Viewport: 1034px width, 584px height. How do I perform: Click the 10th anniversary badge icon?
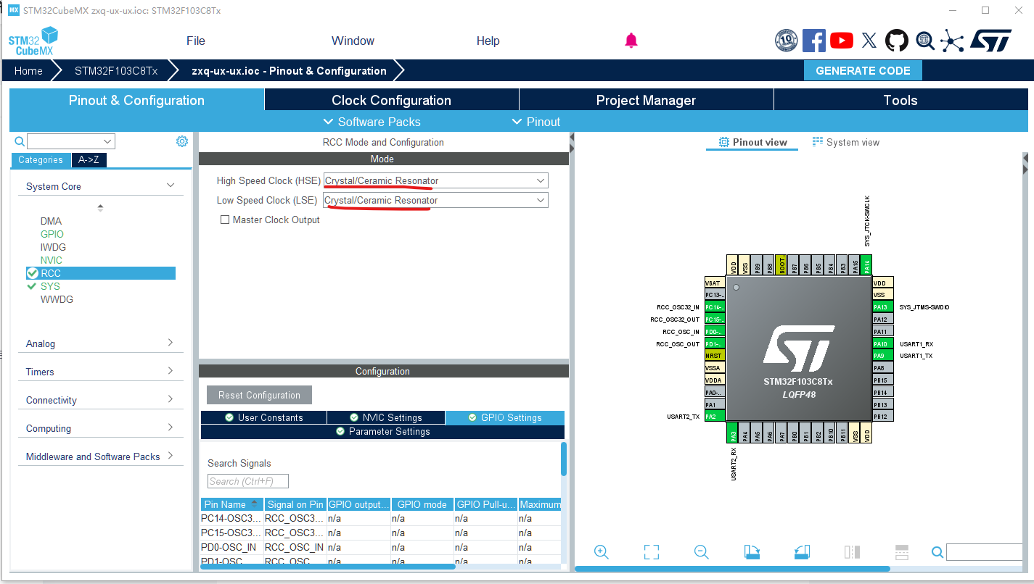coord(787,41)
